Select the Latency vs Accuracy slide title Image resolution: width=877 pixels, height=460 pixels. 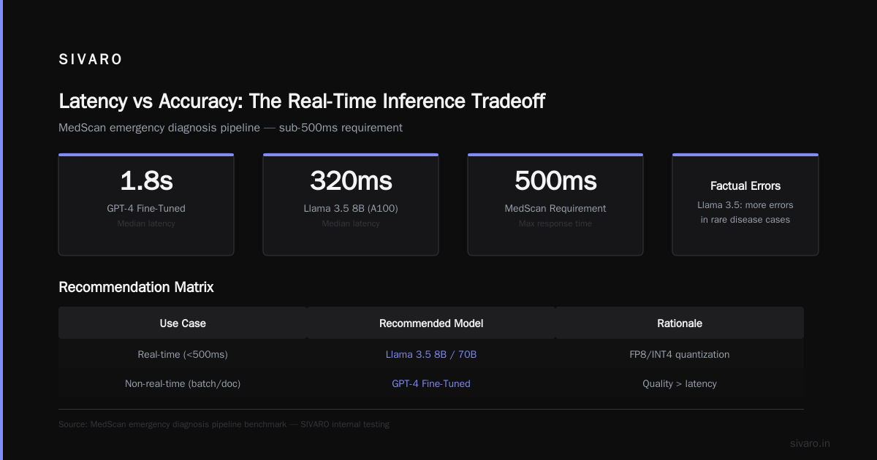coord(302,101)
